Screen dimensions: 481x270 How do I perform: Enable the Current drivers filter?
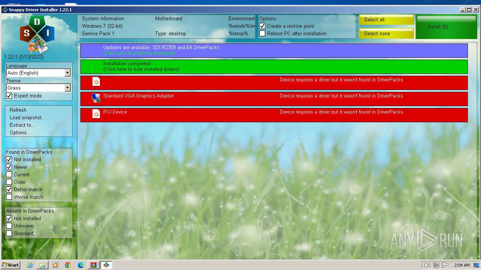pyautogui.click(x=9, y=175)
